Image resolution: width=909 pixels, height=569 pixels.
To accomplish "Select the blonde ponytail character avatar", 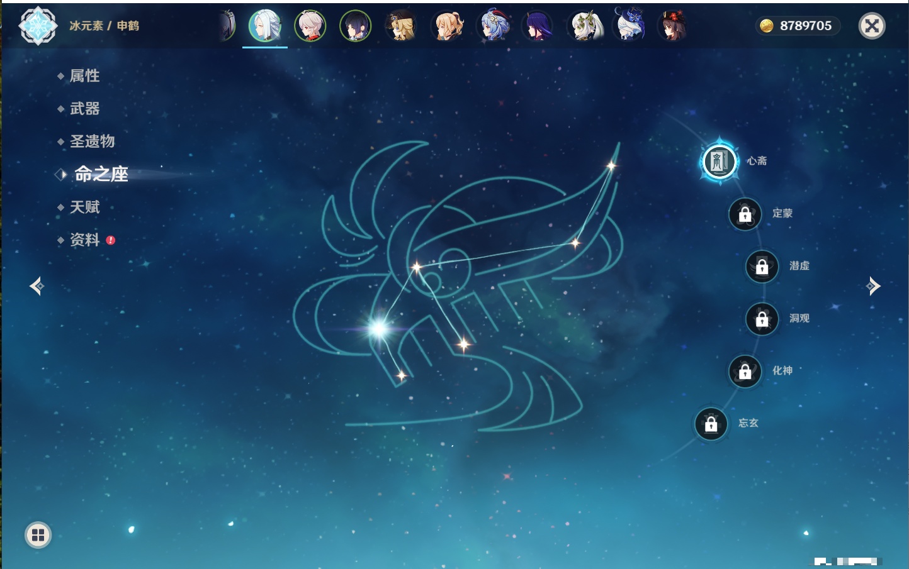I will pyautogui.click(x=447, y=26).
